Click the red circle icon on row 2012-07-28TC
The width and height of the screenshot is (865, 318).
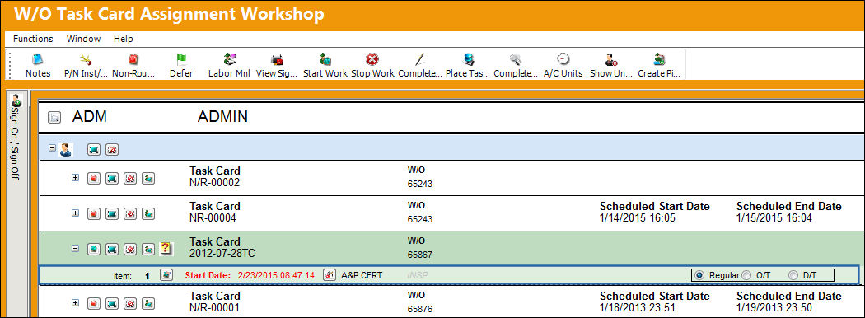130,249
